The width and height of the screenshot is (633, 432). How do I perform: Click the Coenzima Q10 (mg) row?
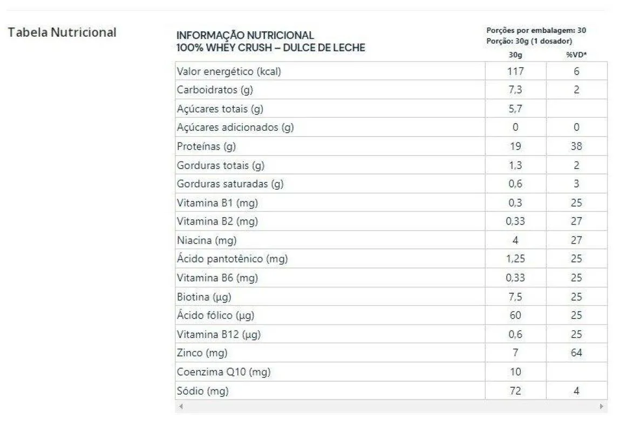(391, 372)
